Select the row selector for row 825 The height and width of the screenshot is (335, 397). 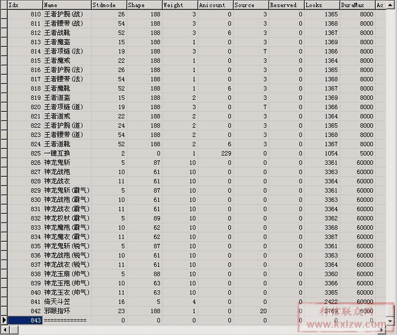pyautogui.click(x=4, y=153)
